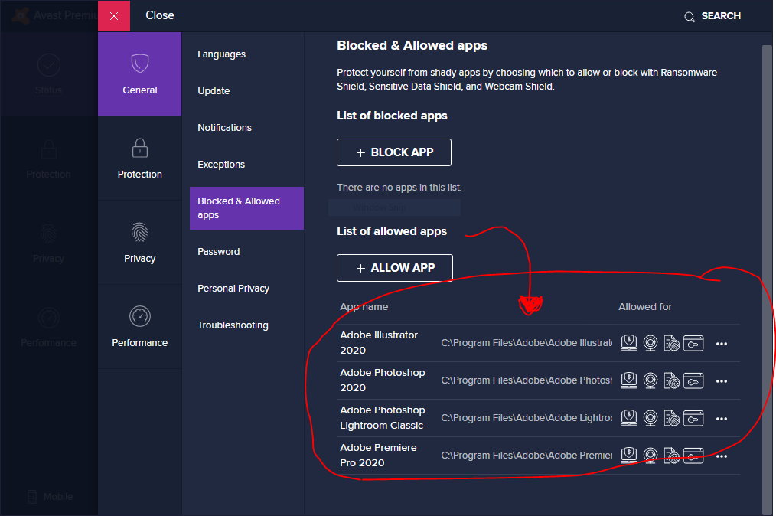Select Blocked & Allowed apps menu item
Screen dimensions: 776x516
click(246, 208)
